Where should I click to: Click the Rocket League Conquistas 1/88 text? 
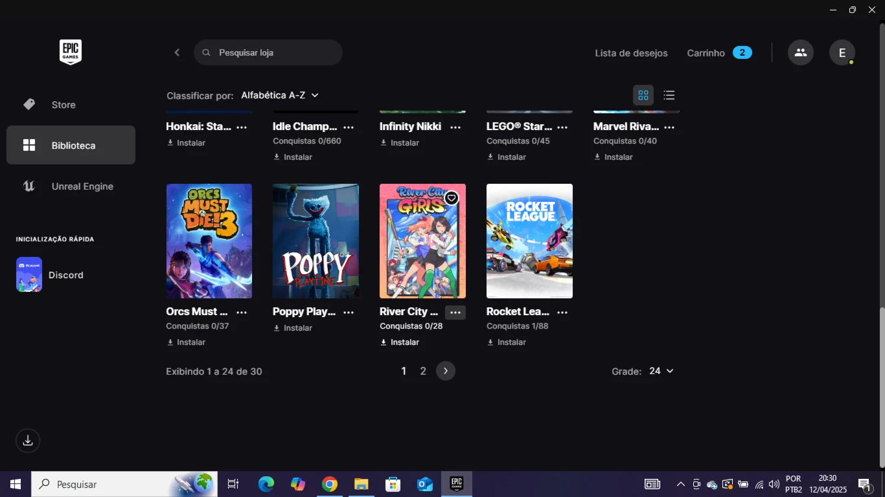coord(518,326)
